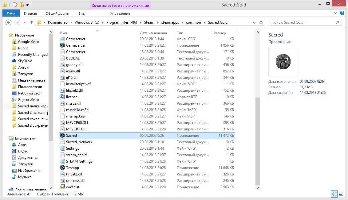Go forward with the Forward arrow
Viewport: 348px width, 200px height.
click(17, 22)
